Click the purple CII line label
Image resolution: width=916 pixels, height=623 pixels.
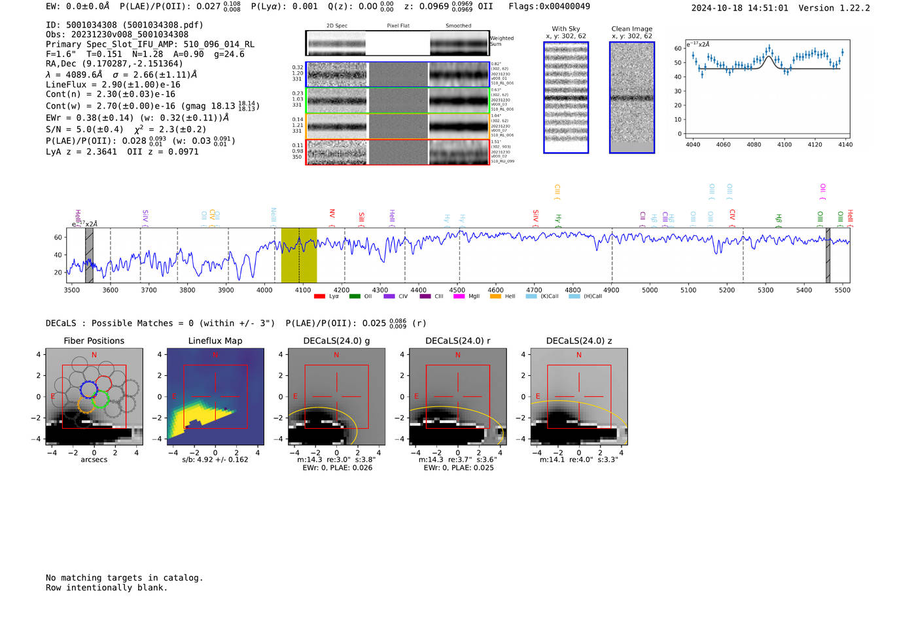(x=643, y=218)
